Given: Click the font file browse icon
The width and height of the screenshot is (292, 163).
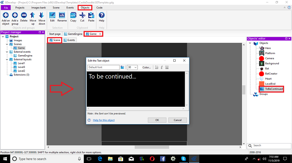Looking at the screenshot, I should [x=122, y=67].
